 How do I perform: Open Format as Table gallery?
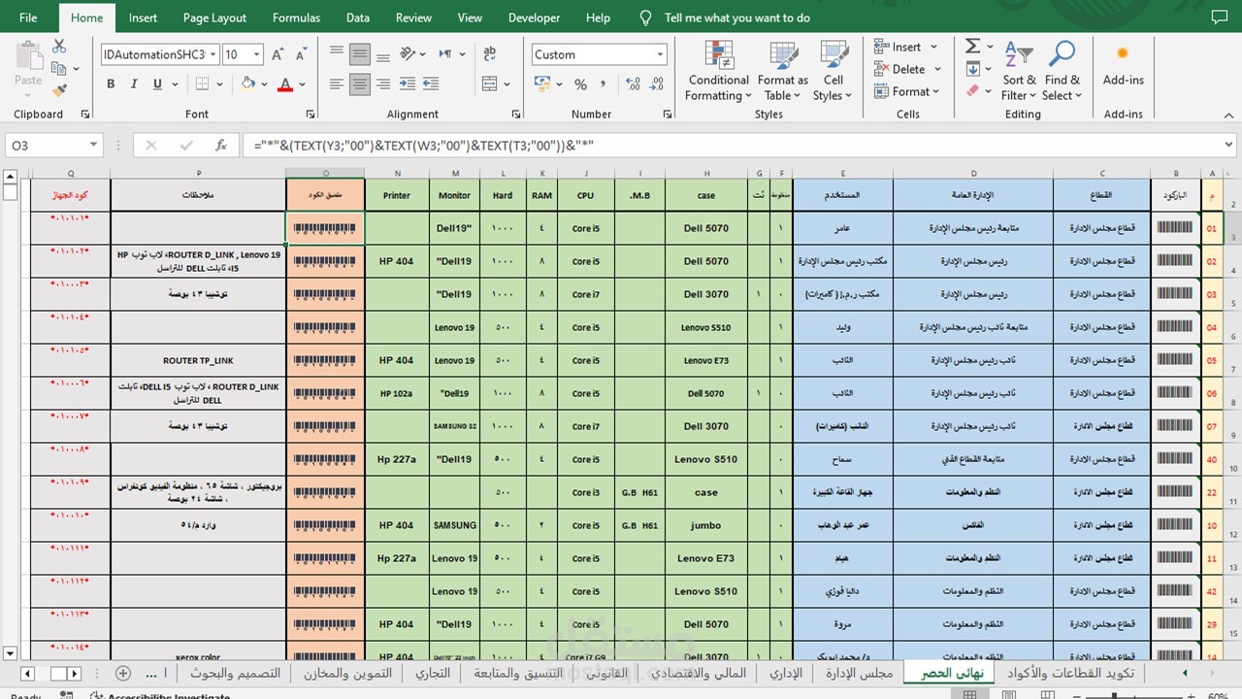click(x=782, y=70)
